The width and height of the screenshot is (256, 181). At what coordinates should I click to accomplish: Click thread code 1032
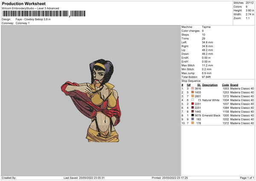pyautogui.click(x=226, y=120)
